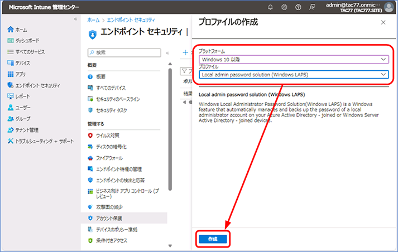Click the ウイルス対策 shield icon
The width and height of the screenshot is (398, 252).
click(90, 135)
